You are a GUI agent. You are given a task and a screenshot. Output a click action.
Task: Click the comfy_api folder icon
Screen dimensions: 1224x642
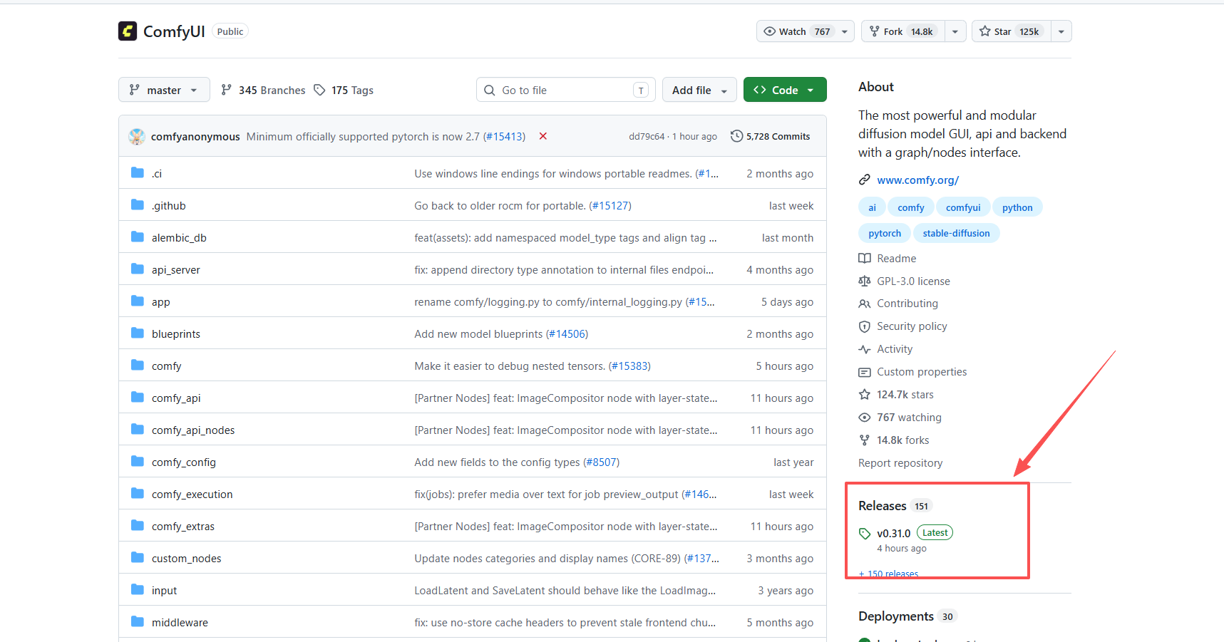pos(138,398)
